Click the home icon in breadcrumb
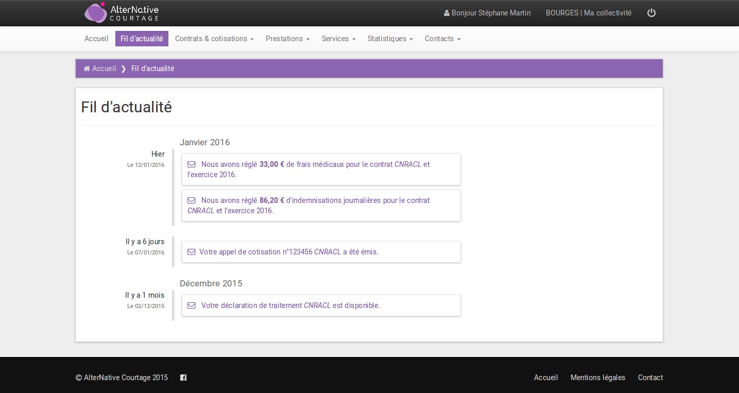 point(87,69)
